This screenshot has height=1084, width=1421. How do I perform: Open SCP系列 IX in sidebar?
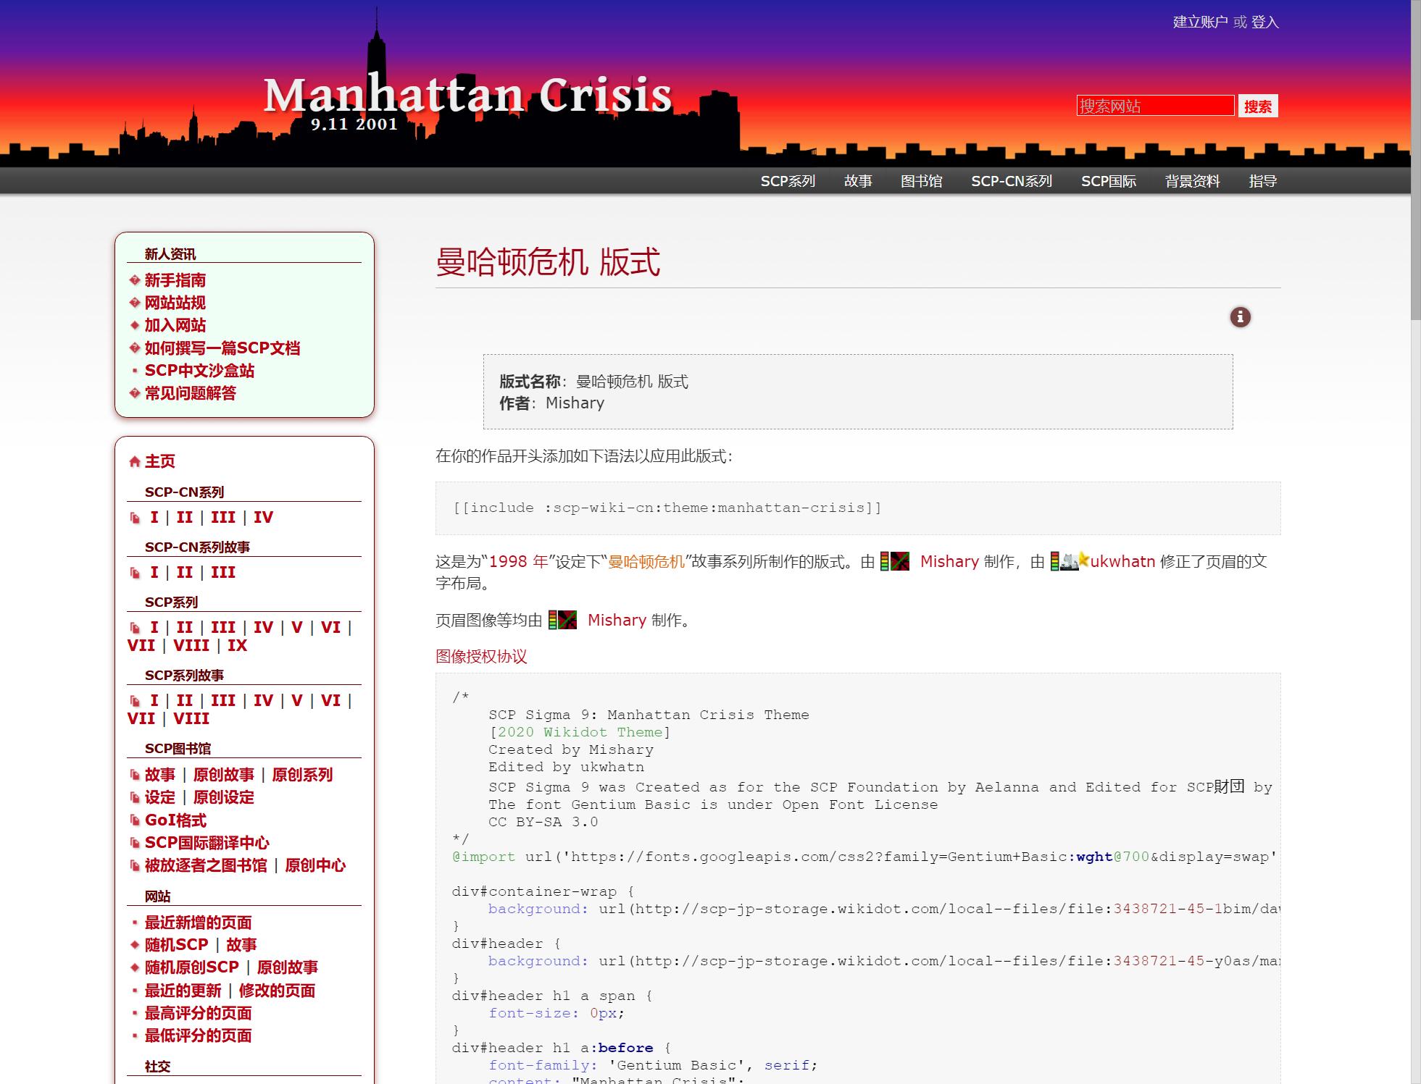tap(237, 645)
